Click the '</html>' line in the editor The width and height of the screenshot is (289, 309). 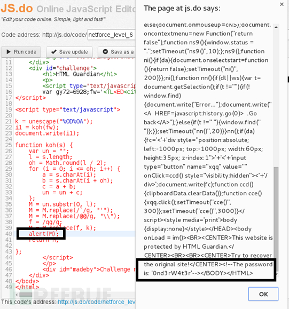click(x=27, y=287)
